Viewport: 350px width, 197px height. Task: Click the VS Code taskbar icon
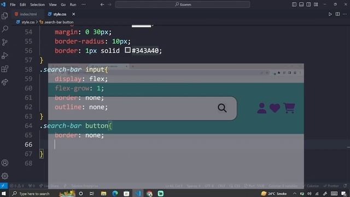tap(138, 193)
